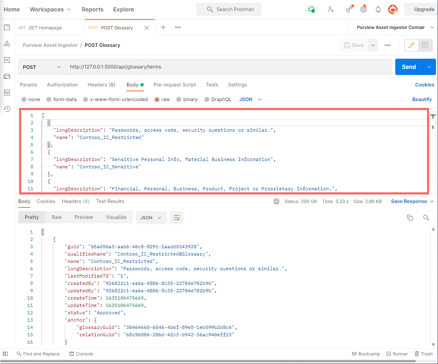
Task: Open the Environments sidebar icon
Action: pyautogui.click(x=7, y=60)
